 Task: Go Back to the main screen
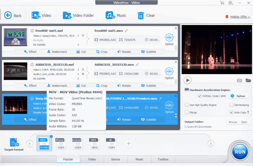(13, 15)
